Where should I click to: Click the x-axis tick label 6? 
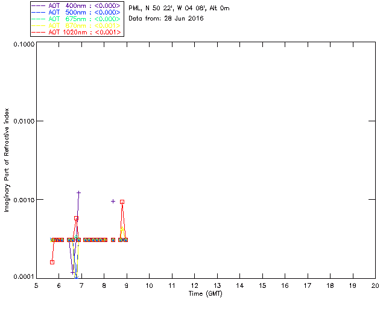coord(59,285)
